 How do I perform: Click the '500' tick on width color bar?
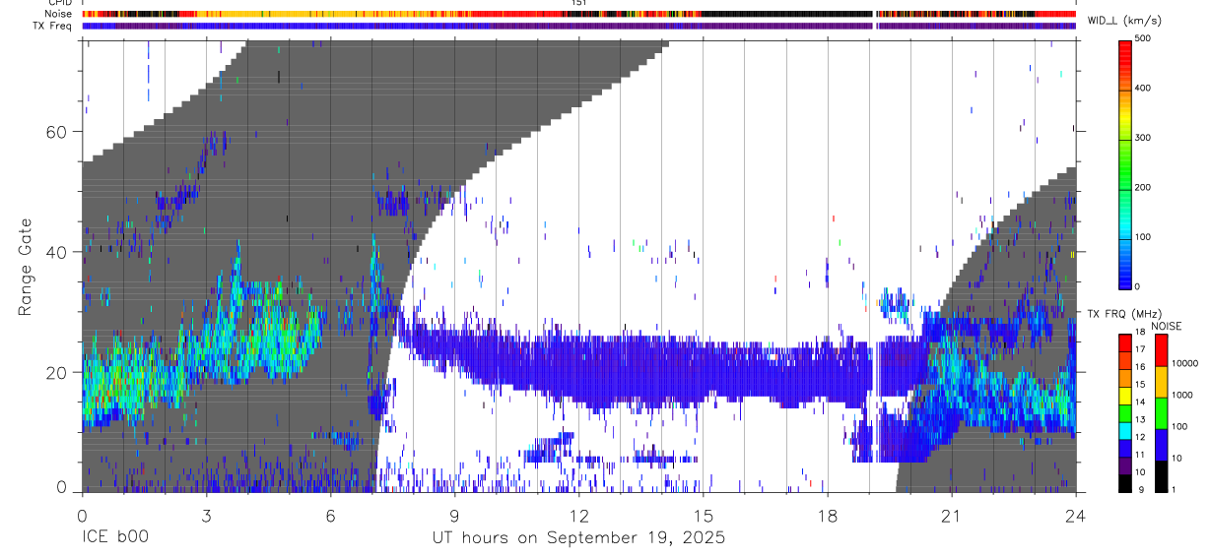pyautogui.click(x=1144, y=38)
